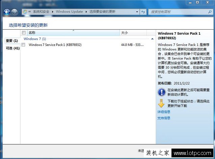Click the blue restart-required warning icon
The width and height of the screenshot is (215, 159).
point(162,92)
